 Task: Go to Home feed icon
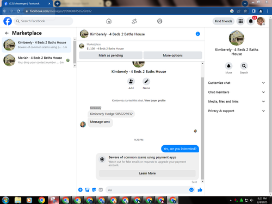pyautogui.click(x=109, y=21)
